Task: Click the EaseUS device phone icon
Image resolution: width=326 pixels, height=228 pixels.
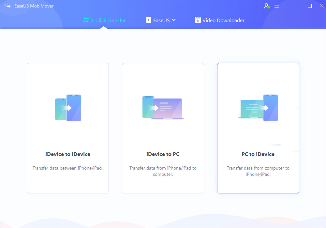Action: tap(148, 20)
